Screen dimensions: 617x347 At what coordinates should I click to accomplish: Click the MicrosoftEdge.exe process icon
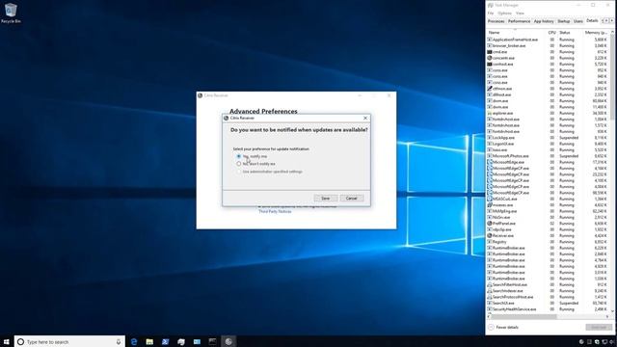pyautogui.click(x=490, y=162)
